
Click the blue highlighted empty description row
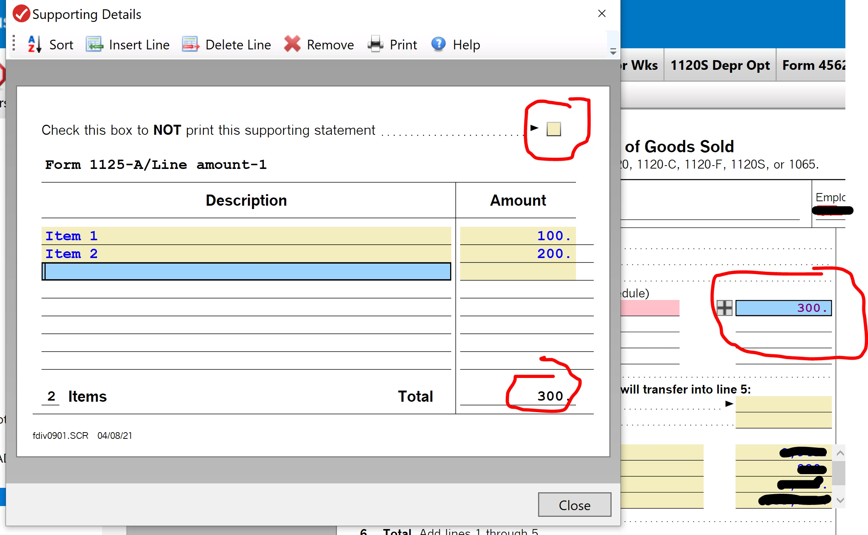tap(246, 271)
